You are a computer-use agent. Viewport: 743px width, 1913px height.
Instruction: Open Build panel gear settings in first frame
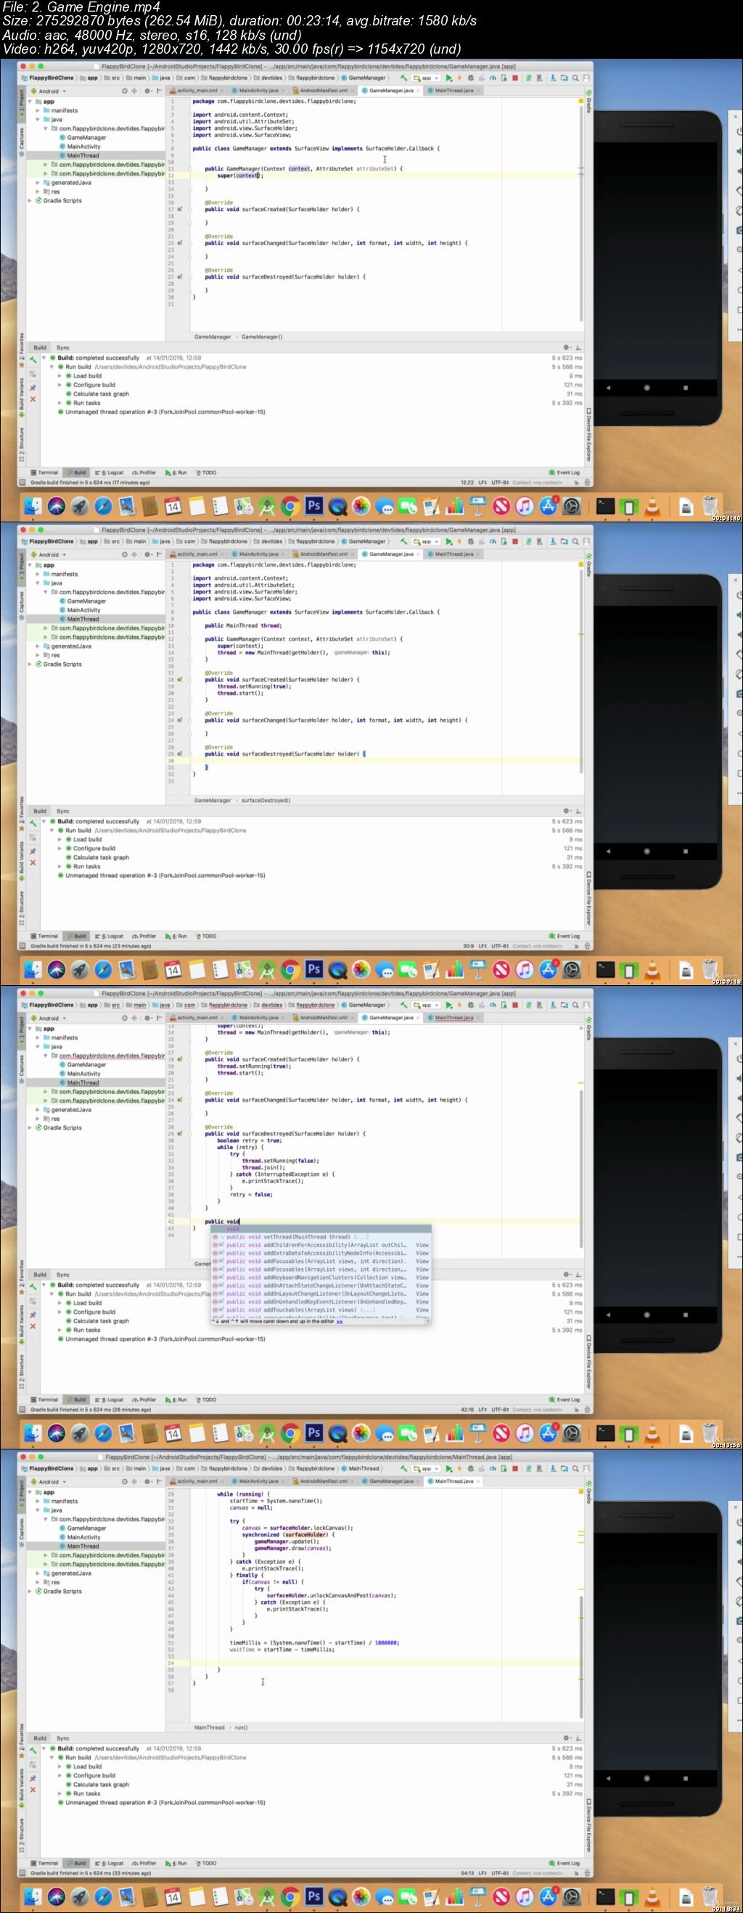(566, 347)
